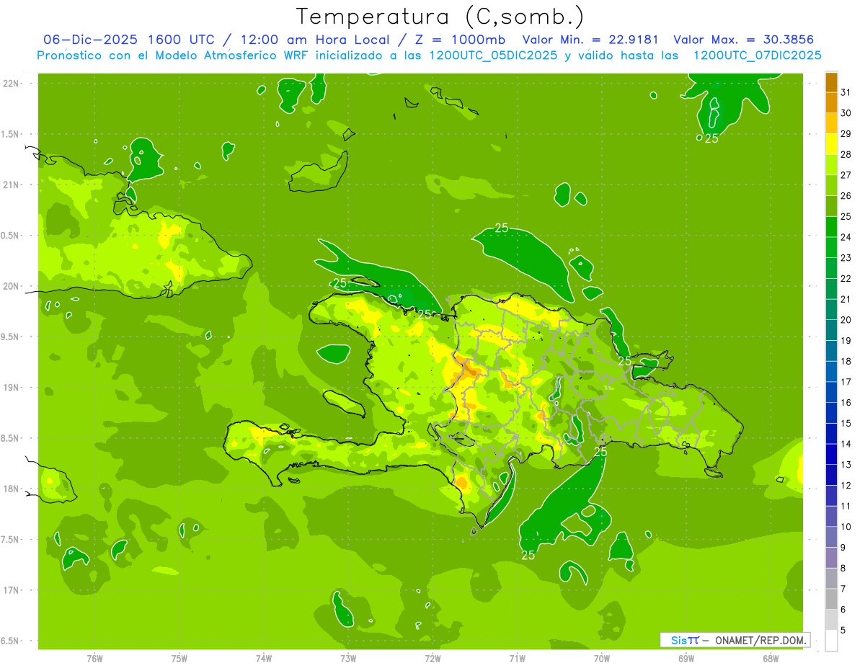The width and height of the screenshot is (865, 668).
Task: Click the 73W longitude axis label
Action: (x=348, y=658)
